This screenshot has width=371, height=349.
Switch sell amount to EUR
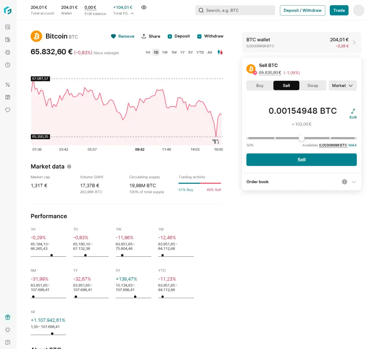click(x=352, y=113)
